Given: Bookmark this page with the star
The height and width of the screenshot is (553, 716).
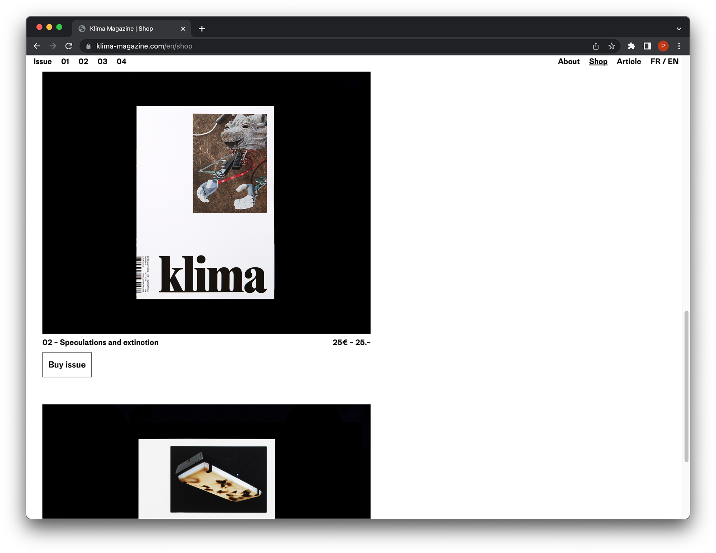Looking at the screenshot, I should pyautogui.click(x=611, y=46).
